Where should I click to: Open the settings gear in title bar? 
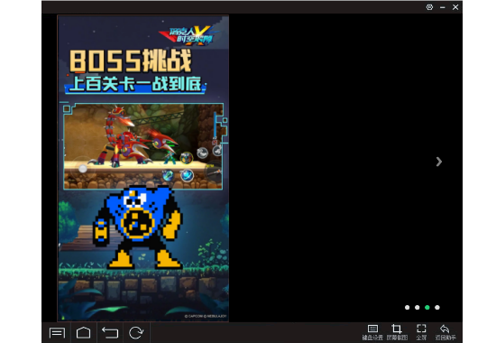point(429,7)
